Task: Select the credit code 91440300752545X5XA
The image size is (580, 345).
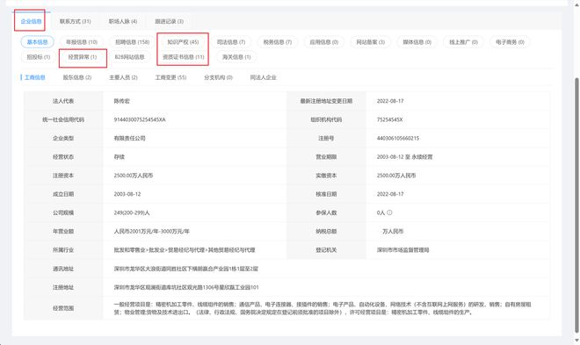Action: [140, 119]
